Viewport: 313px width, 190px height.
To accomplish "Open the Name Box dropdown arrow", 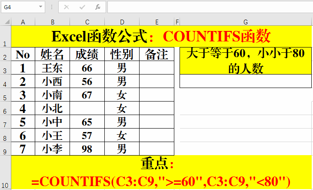I will (x=40, y=7).
